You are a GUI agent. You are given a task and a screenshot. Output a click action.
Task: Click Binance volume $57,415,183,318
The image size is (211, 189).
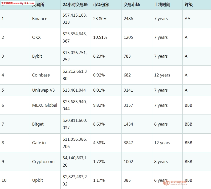(x=75, y=19)
